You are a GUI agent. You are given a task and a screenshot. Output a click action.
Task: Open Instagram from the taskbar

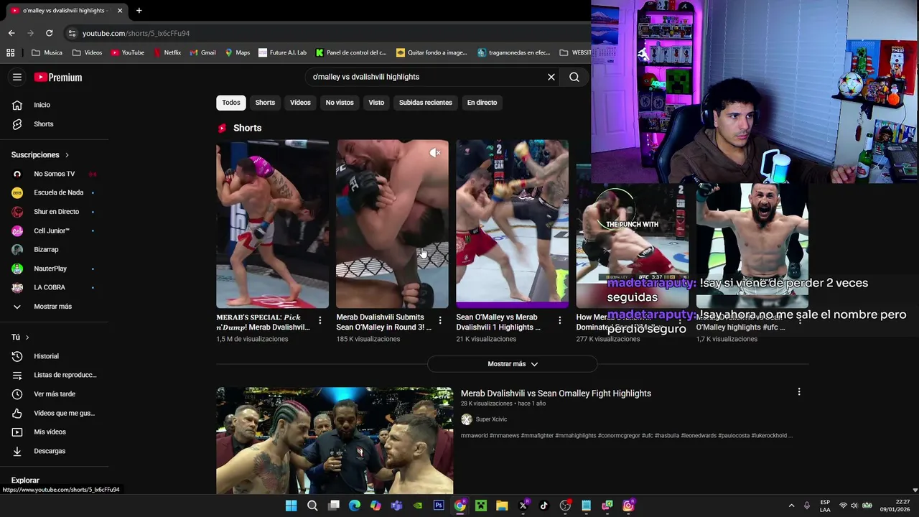click(628, 506)
